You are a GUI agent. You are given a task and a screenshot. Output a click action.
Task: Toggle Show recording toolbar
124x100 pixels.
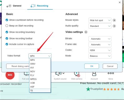tap(7, 38)
